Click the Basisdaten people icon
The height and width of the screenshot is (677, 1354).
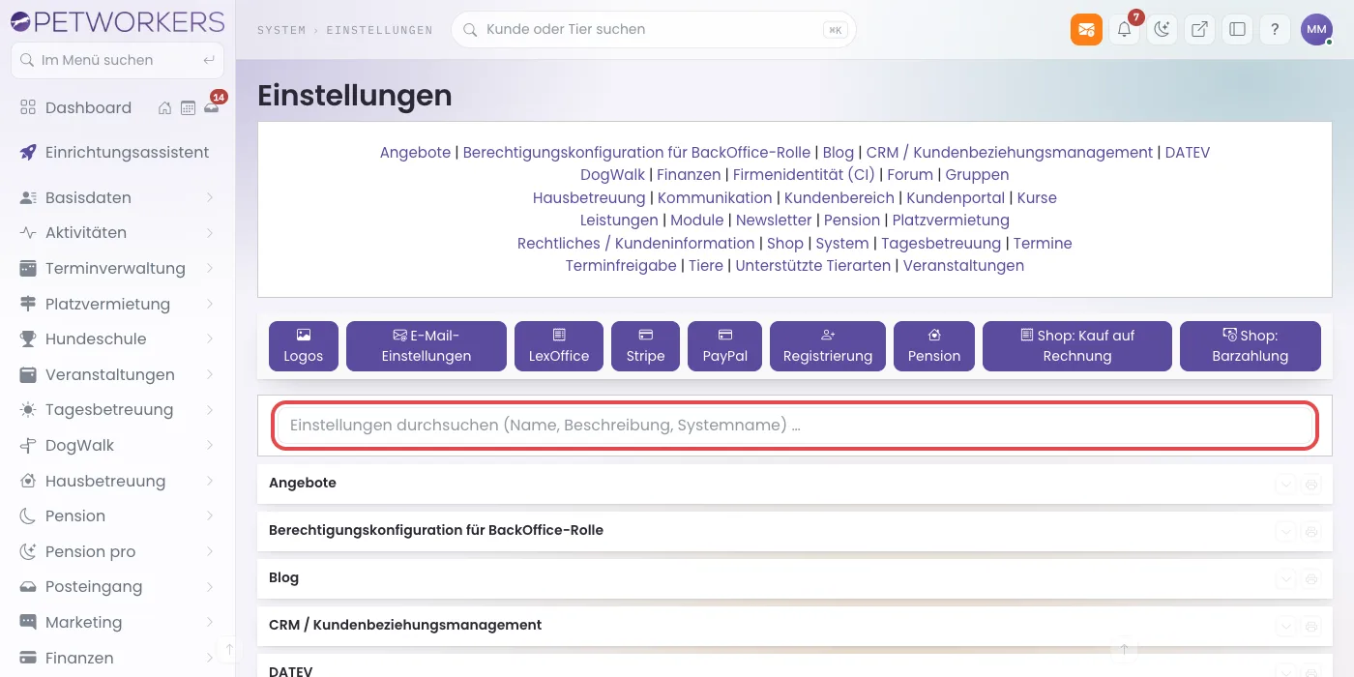click(28, 197)
